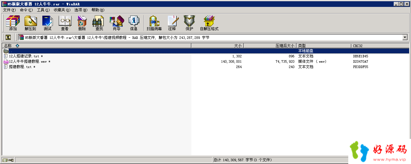Click size value 140,308,001
Screen dimensions: 411x164
point(231,61)
